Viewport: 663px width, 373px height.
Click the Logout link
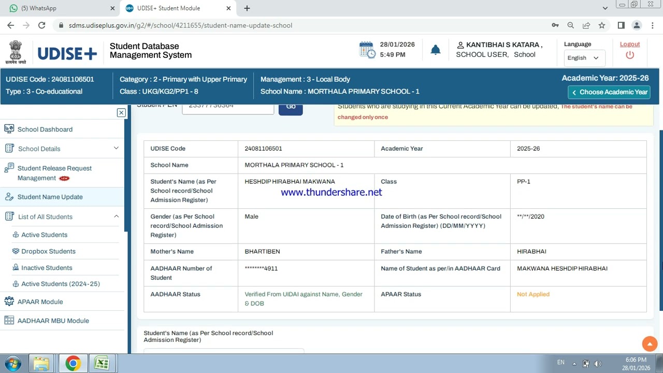[x=630, y=44]
